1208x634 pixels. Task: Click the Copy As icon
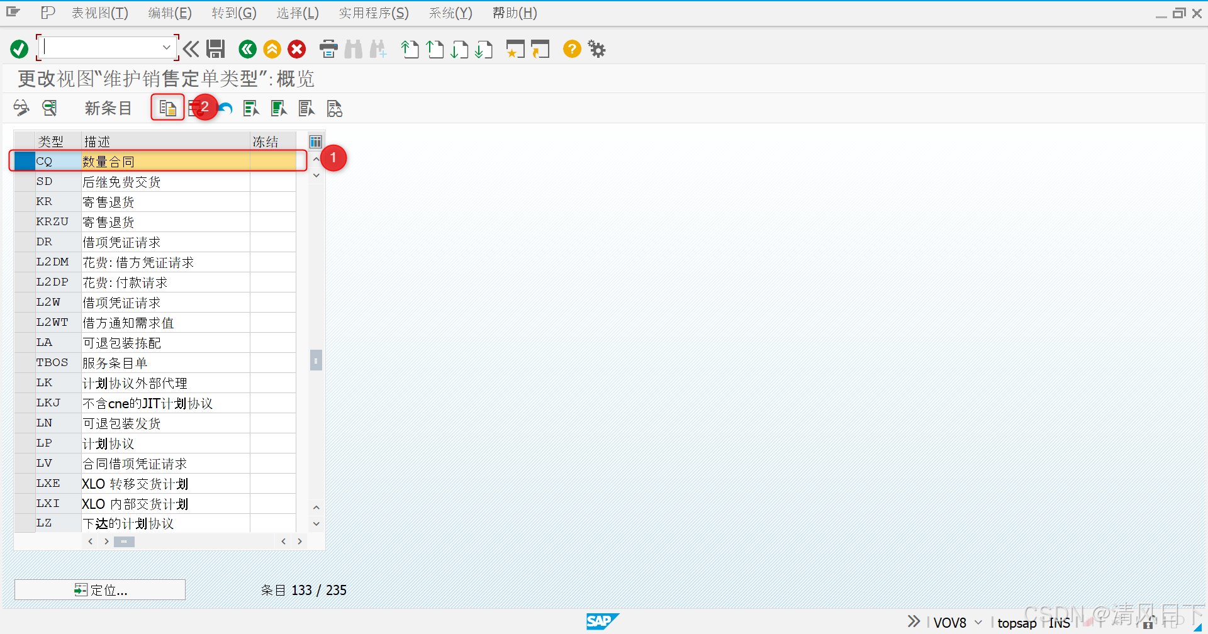pos(167,107)
